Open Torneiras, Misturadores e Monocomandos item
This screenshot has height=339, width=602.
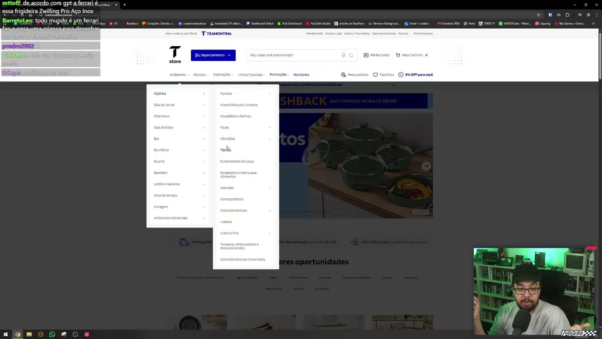pos(239,246)
